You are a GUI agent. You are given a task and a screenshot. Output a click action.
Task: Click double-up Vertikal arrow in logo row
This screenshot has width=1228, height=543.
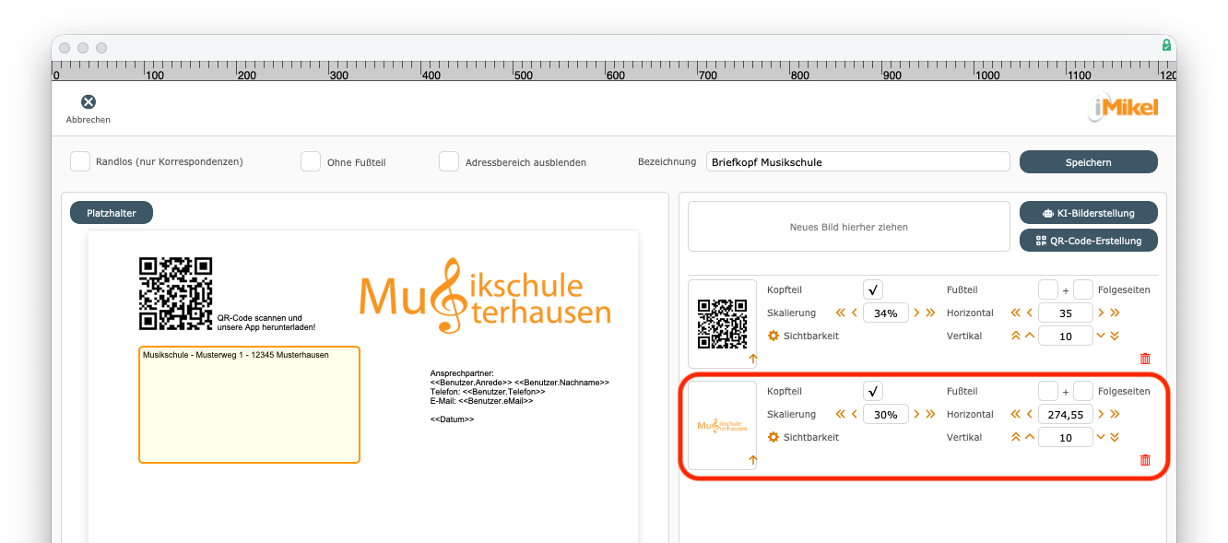(1016, 437)
